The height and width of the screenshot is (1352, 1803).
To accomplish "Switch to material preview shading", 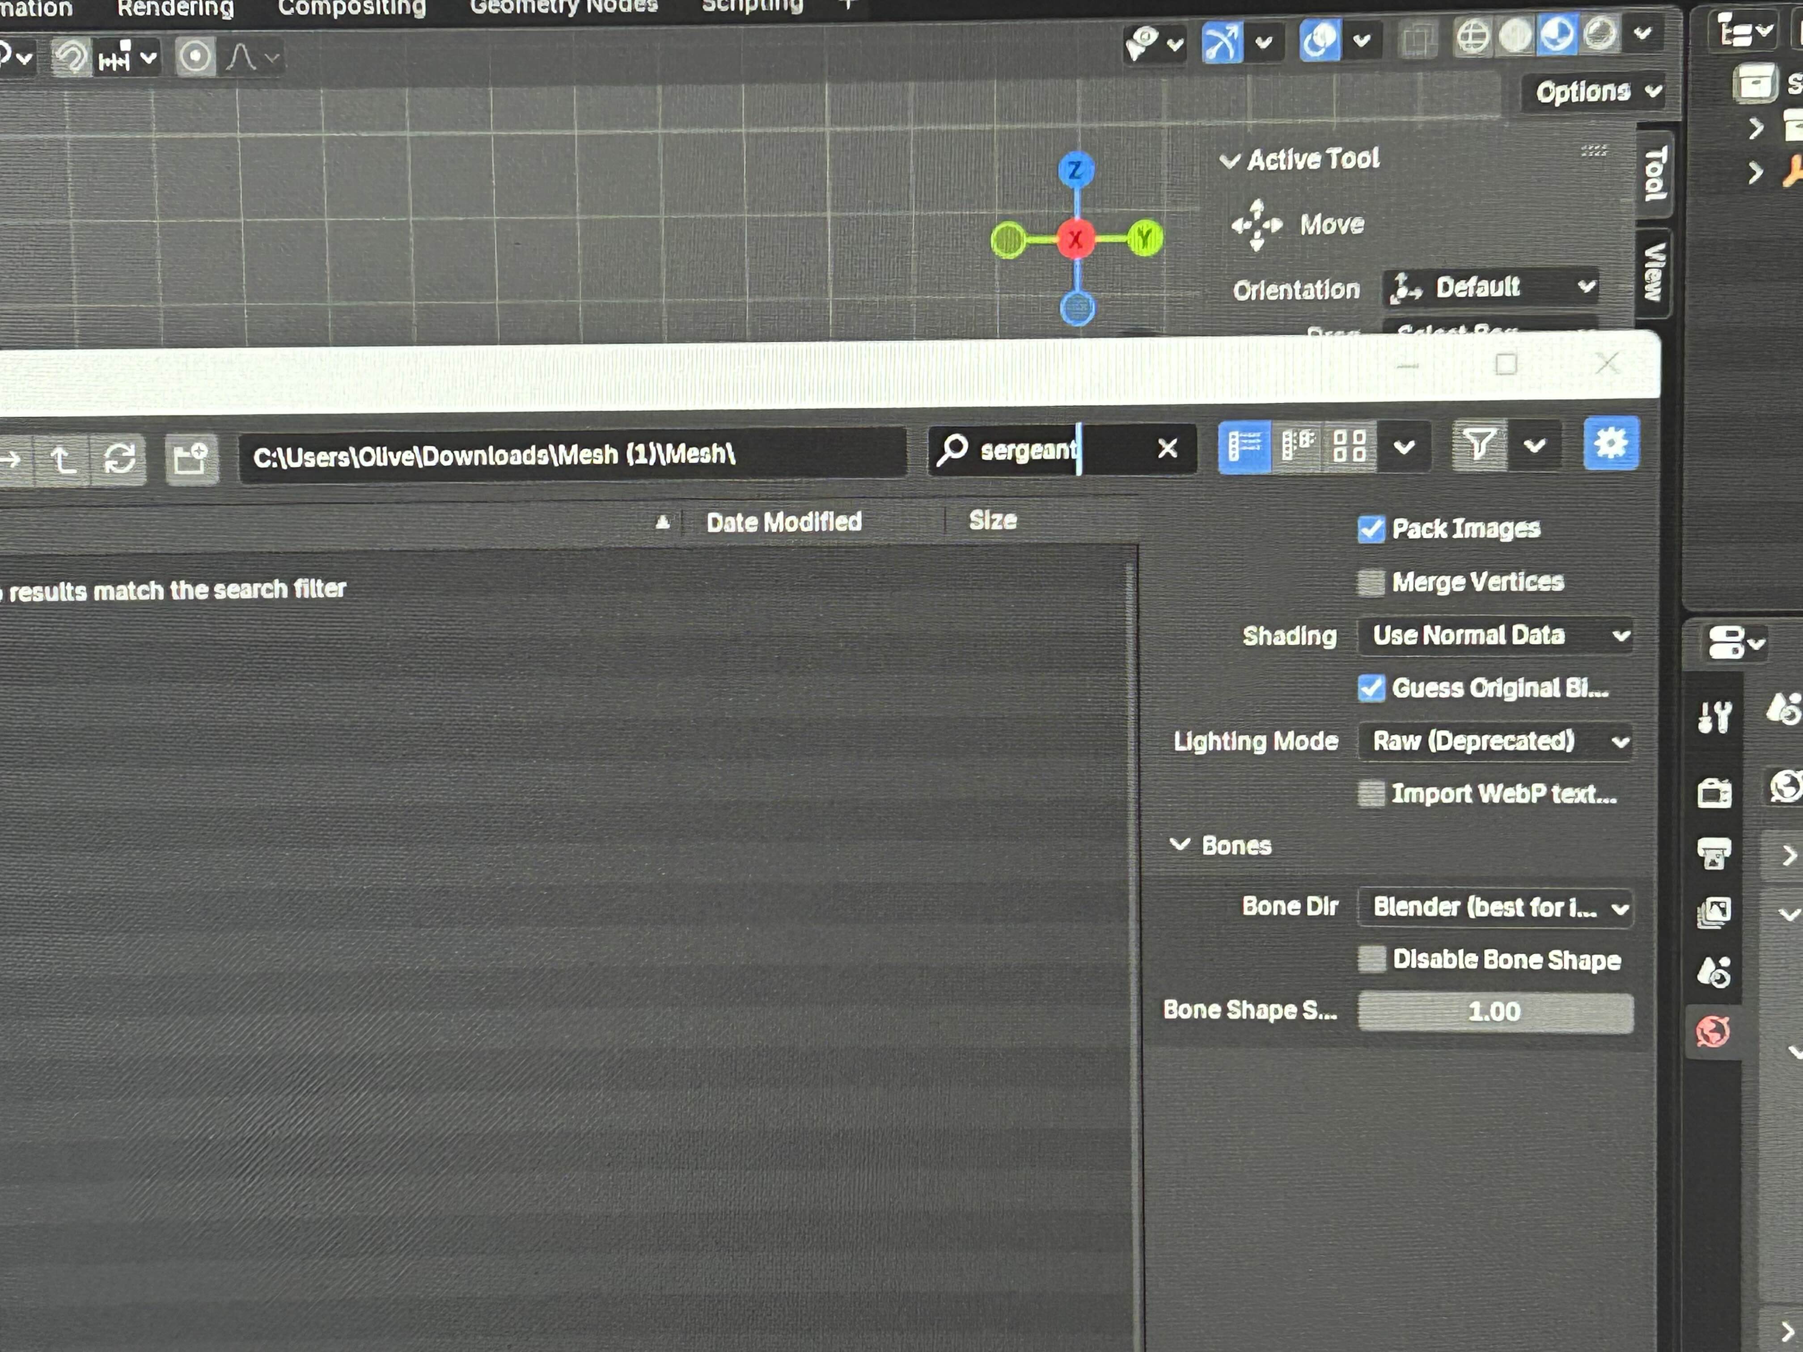I will [x=1558, y=35].
